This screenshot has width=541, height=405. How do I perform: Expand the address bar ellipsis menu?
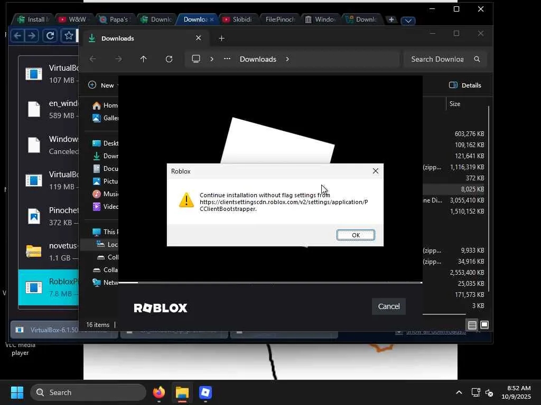pyautogui.click(x=227, y=59)
